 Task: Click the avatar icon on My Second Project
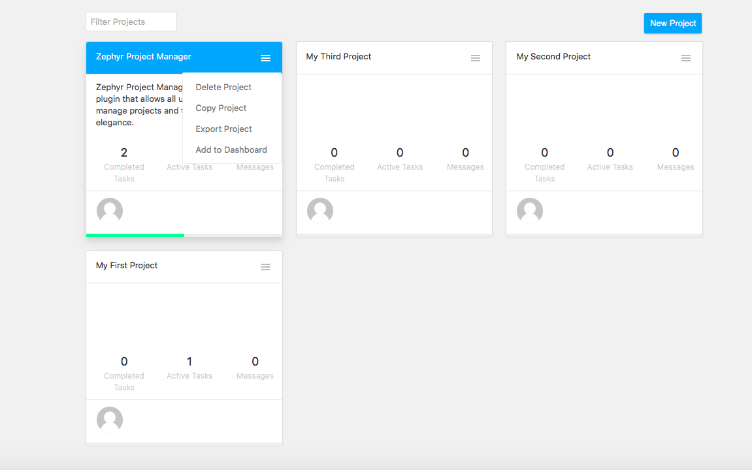pos(529,211)
